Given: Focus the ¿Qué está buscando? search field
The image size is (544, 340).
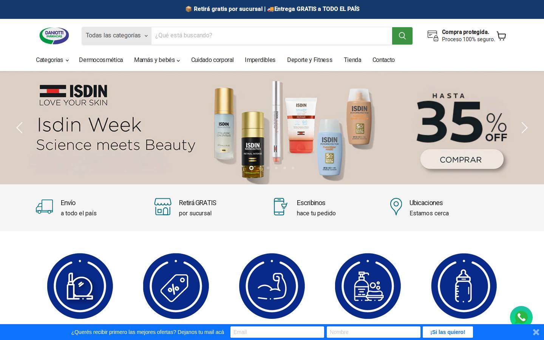Looking at the screenshot, I should point(272,36).
